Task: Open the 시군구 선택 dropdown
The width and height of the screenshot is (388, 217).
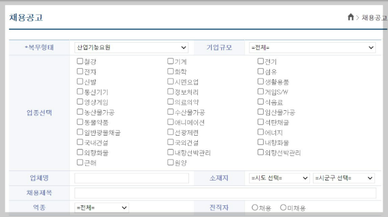Action: pyautogui.click(x=344, y=178)
